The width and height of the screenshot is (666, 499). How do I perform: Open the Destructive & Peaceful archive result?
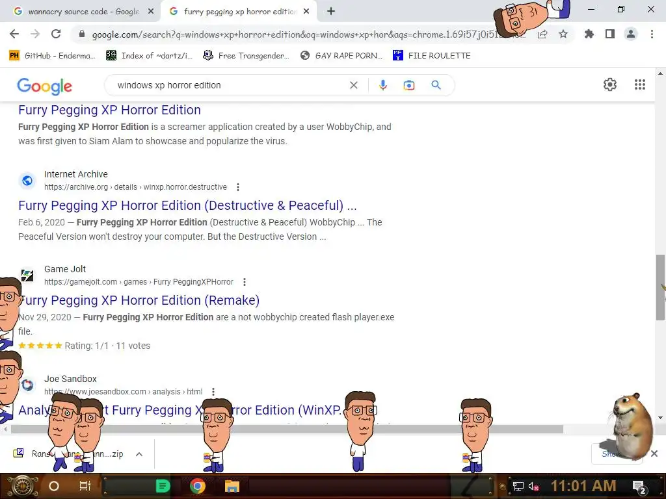coord(187,205)
